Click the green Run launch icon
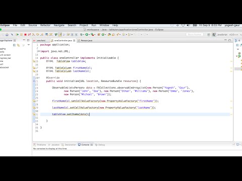Image resolution: width=242 pixels, height=181 pixels. (x=87, y=35)
